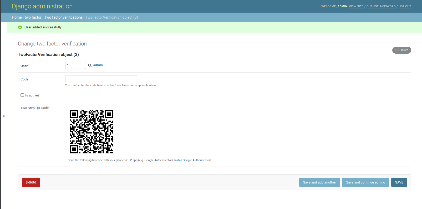Click the SAVE button
The image size is (422, 209).
(399, 182)
